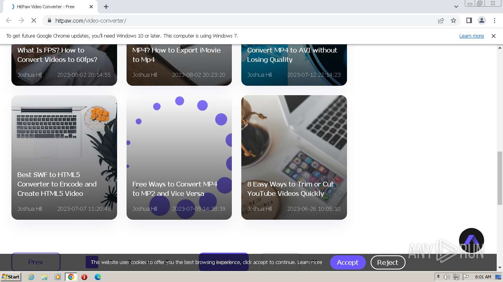Open Free Ways to Convert MP4 to MP2 article
Screen dimensions: 503x282
[x=179, y=157]
